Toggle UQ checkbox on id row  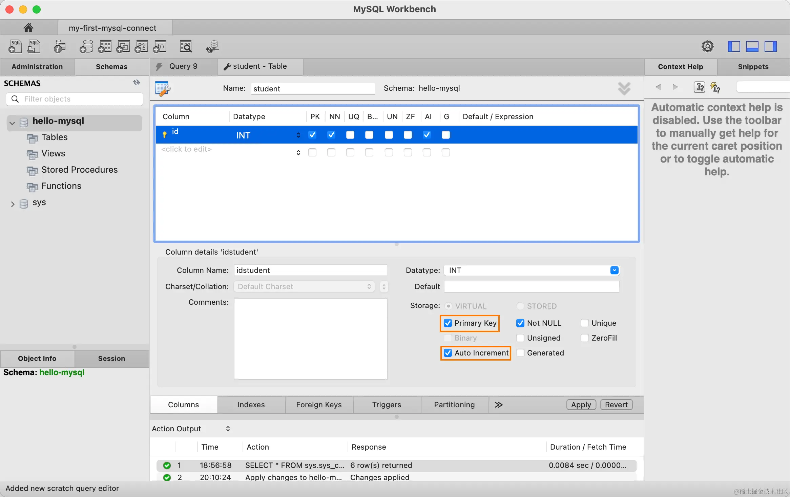click(350, 135)
